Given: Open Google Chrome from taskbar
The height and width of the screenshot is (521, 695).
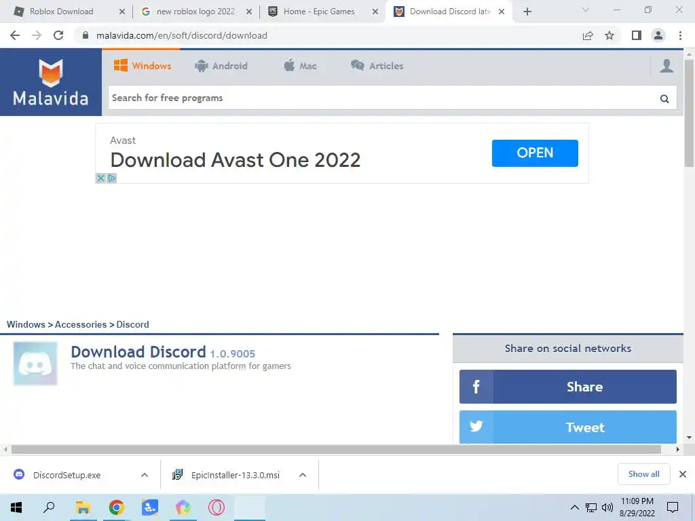Looking at the screenshot, I should [116, 507].
